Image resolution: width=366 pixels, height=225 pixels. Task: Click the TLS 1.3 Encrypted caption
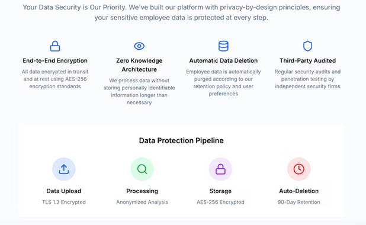coord(64,202)
